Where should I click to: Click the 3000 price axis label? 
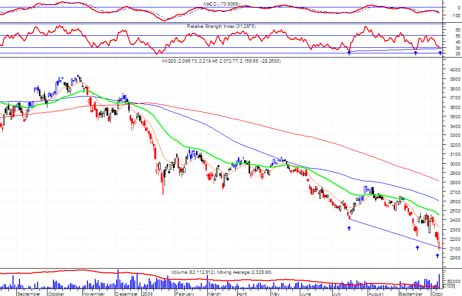tap(455, 164)
